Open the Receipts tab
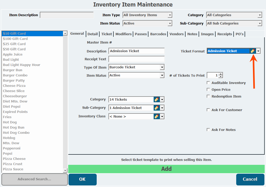Viewport: 266px width, 187px height. coord(225,34)
